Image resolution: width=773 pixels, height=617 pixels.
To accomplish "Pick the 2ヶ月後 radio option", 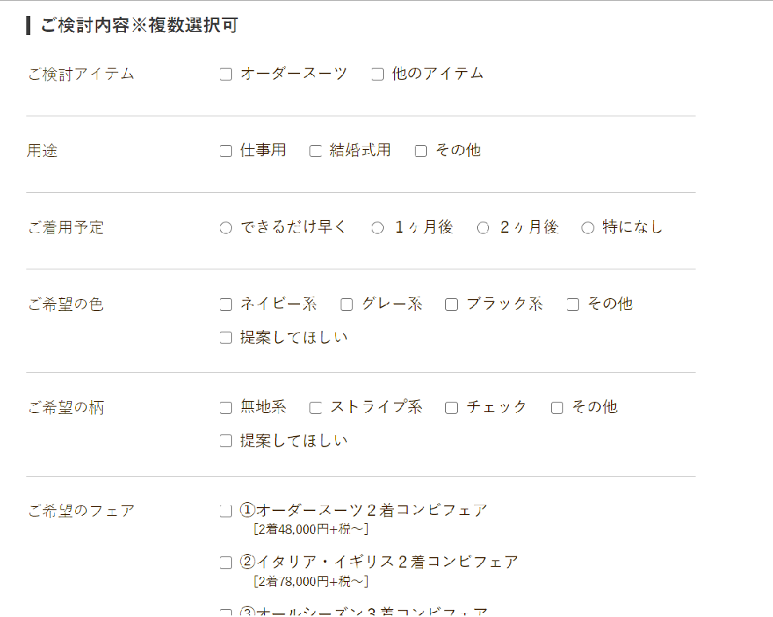I will [x=483, y=228].
